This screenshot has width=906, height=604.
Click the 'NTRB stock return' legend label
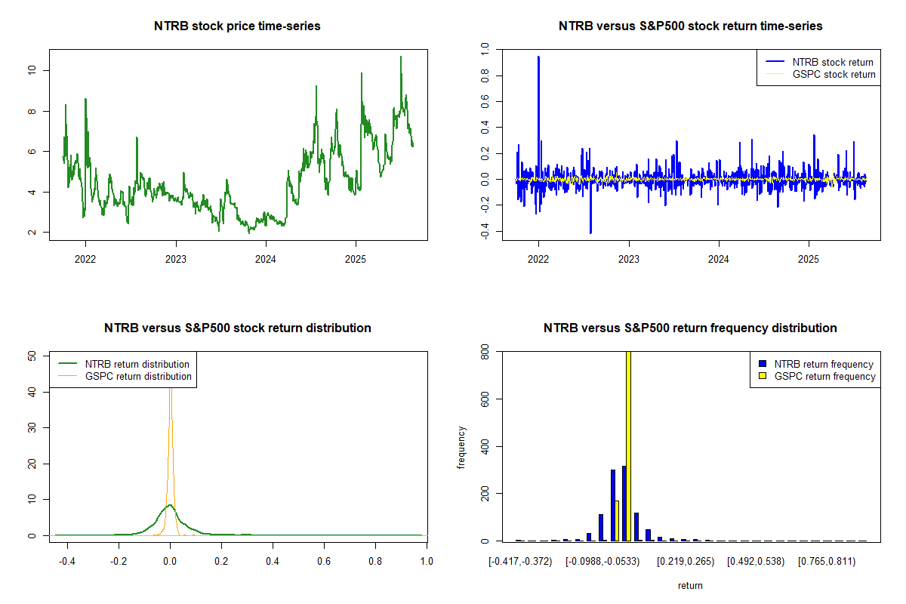832,63
